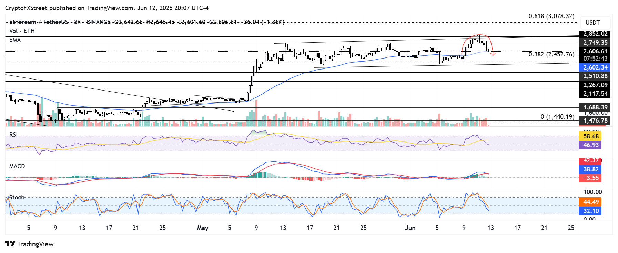Click the May marker on time axis
Image resolution: width=618 pixels, height=253 pixels.
click(x=203, y=228)
